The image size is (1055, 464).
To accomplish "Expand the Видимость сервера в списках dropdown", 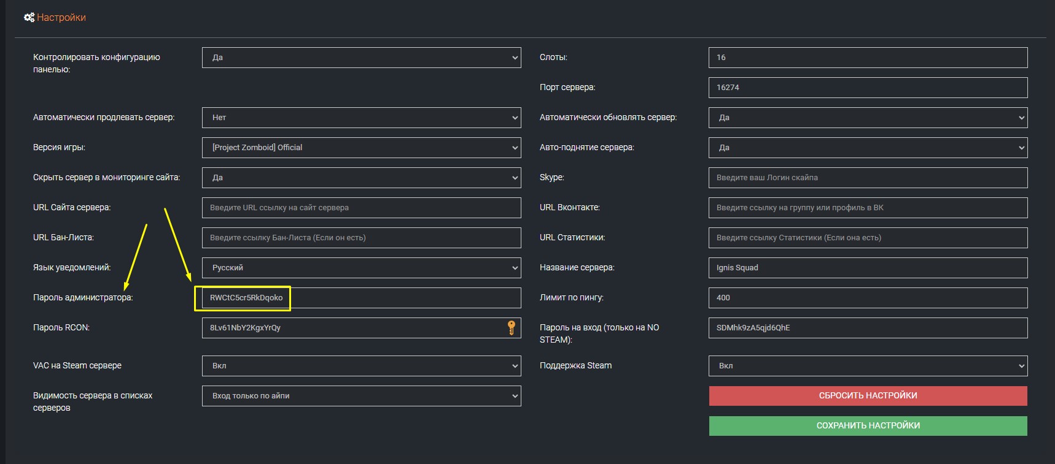I will click(361, 396).
